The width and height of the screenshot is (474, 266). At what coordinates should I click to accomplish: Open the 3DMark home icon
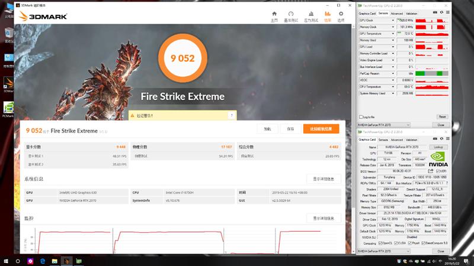click(x=274, y=14)
